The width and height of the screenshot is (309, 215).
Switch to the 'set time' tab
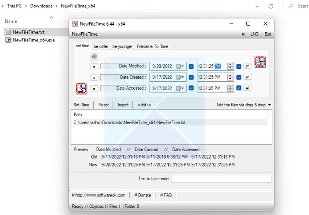(83, 46)
